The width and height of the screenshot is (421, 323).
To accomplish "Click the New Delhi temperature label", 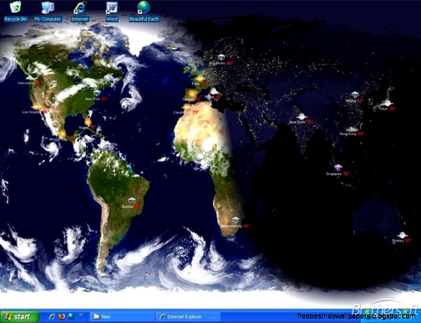I will [x=310, y=122].
